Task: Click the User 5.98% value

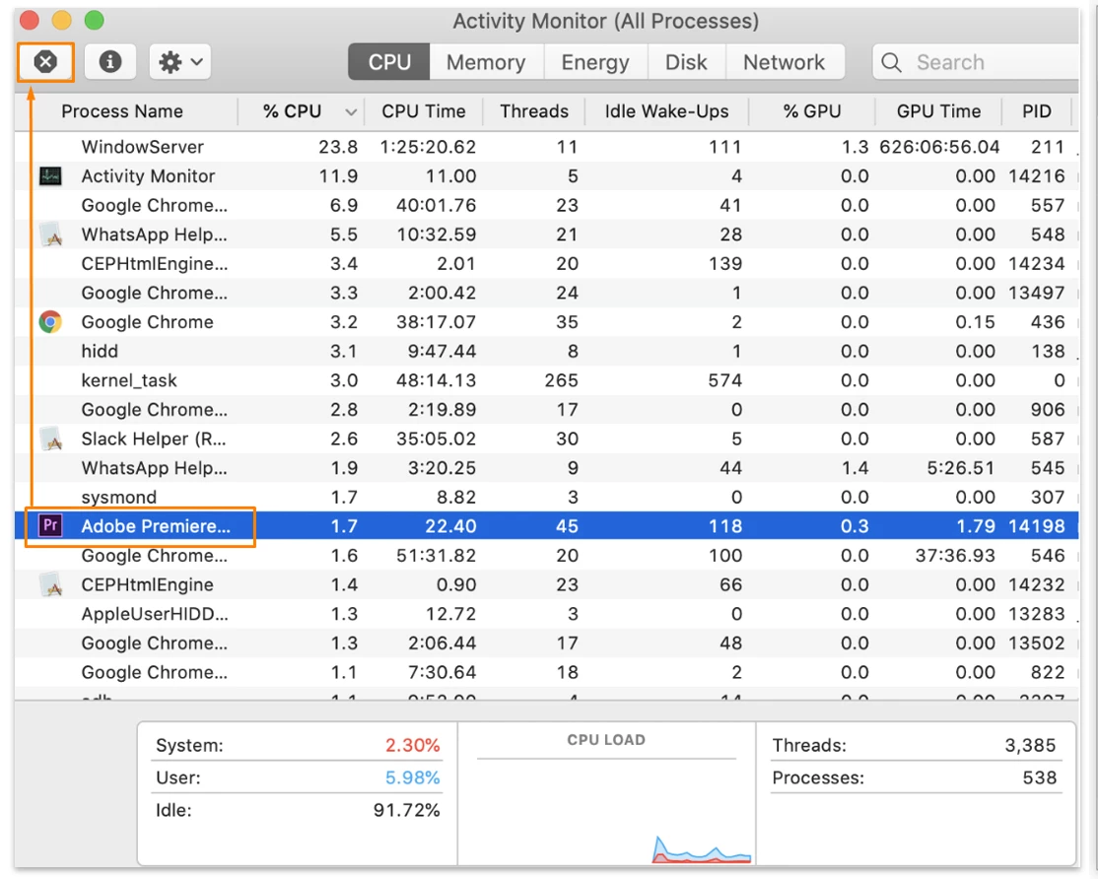Action: 412,778
